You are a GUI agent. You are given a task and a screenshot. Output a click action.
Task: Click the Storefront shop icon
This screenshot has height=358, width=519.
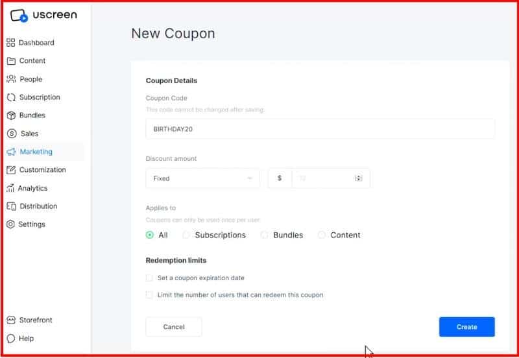click(x=11, y=320)
